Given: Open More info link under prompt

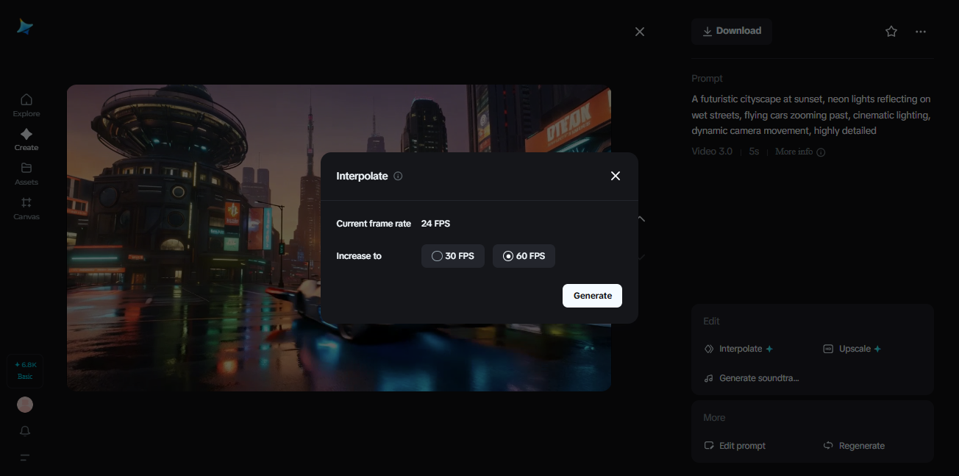Looking at the screenshot, I should [800, 152].
